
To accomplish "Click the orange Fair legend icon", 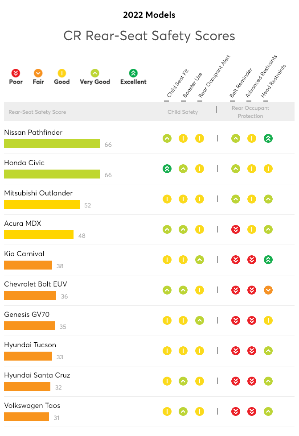I will click(38, 73).
